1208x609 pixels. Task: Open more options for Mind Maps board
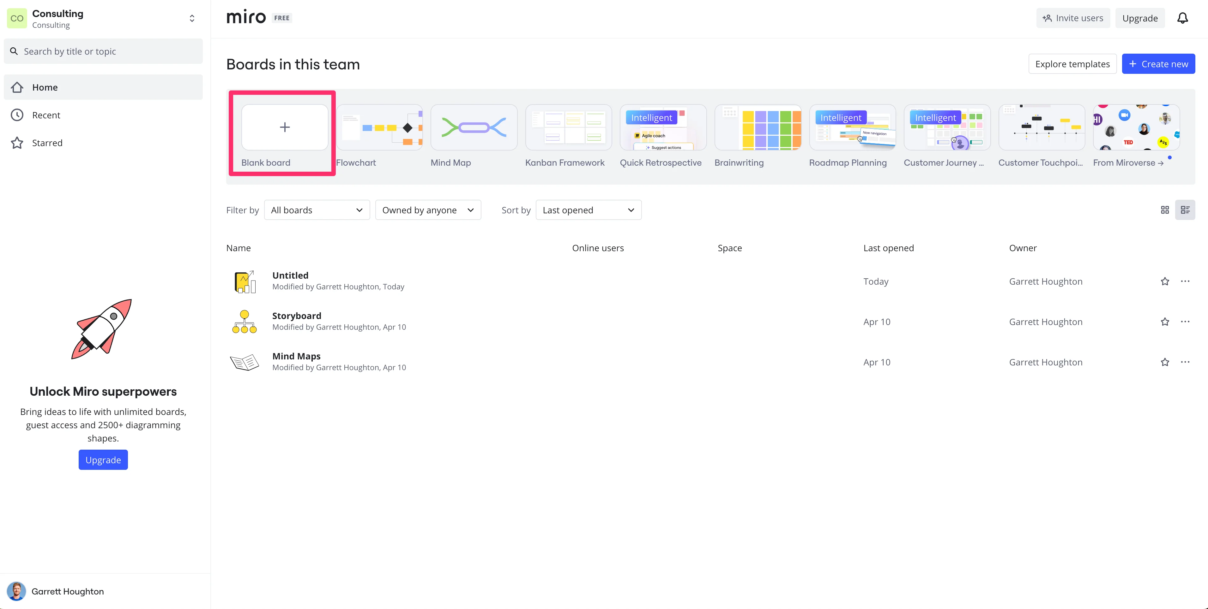coord(1185,362)
